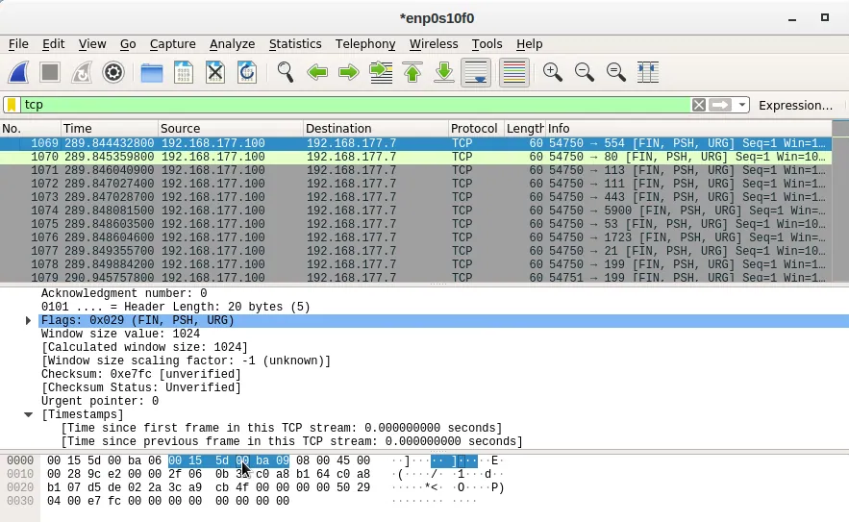Jump to the last packet

pyautogui.click(x=444, y=72)
